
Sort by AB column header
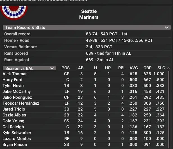[x=81, y=68]
